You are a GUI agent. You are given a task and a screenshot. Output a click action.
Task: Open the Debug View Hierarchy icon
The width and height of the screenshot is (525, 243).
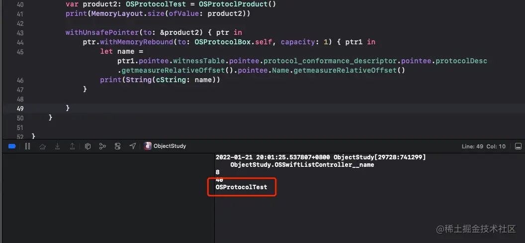pos(87,146)
